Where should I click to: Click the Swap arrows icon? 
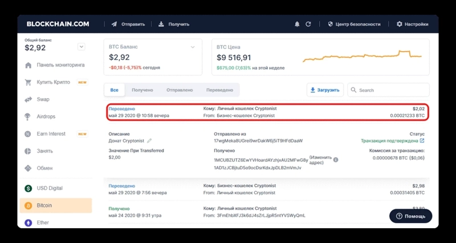(28, 99)
